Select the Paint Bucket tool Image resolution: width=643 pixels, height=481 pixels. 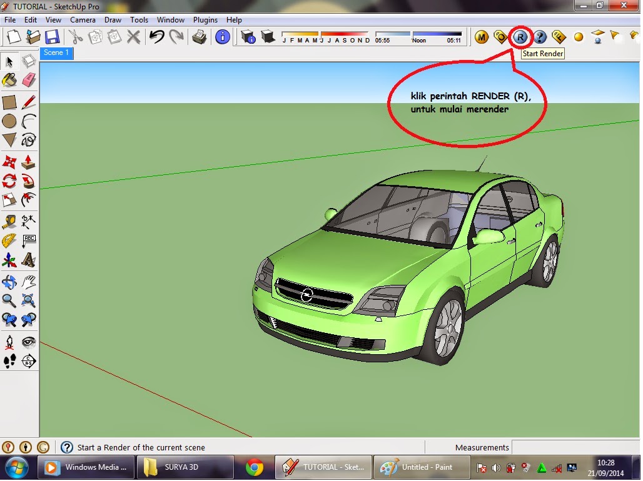[x=10, y=79]
